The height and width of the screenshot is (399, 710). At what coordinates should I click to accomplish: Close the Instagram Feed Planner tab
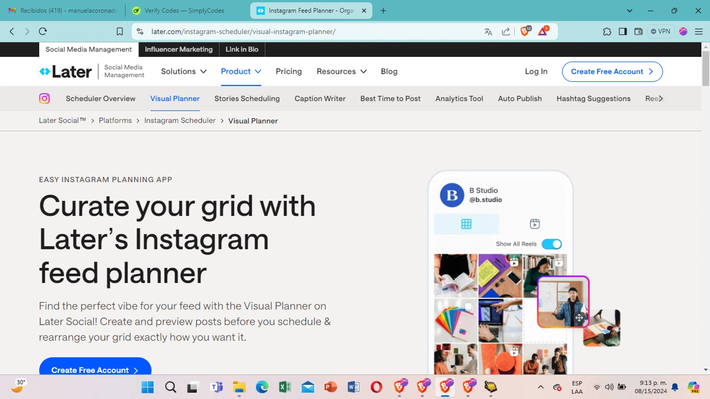(x=364, y=10)
